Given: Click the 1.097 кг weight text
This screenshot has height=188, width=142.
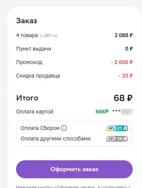Looking at the screenshot, I should (x=49, y=36).
